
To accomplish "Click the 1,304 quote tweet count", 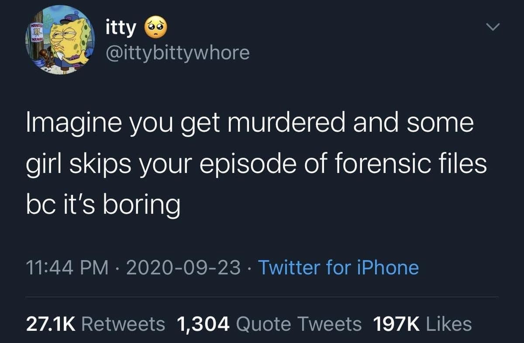I will [203, 324].
